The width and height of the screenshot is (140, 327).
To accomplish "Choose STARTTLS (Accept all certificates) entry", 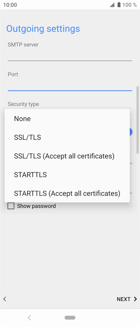I will click(67, 194).
